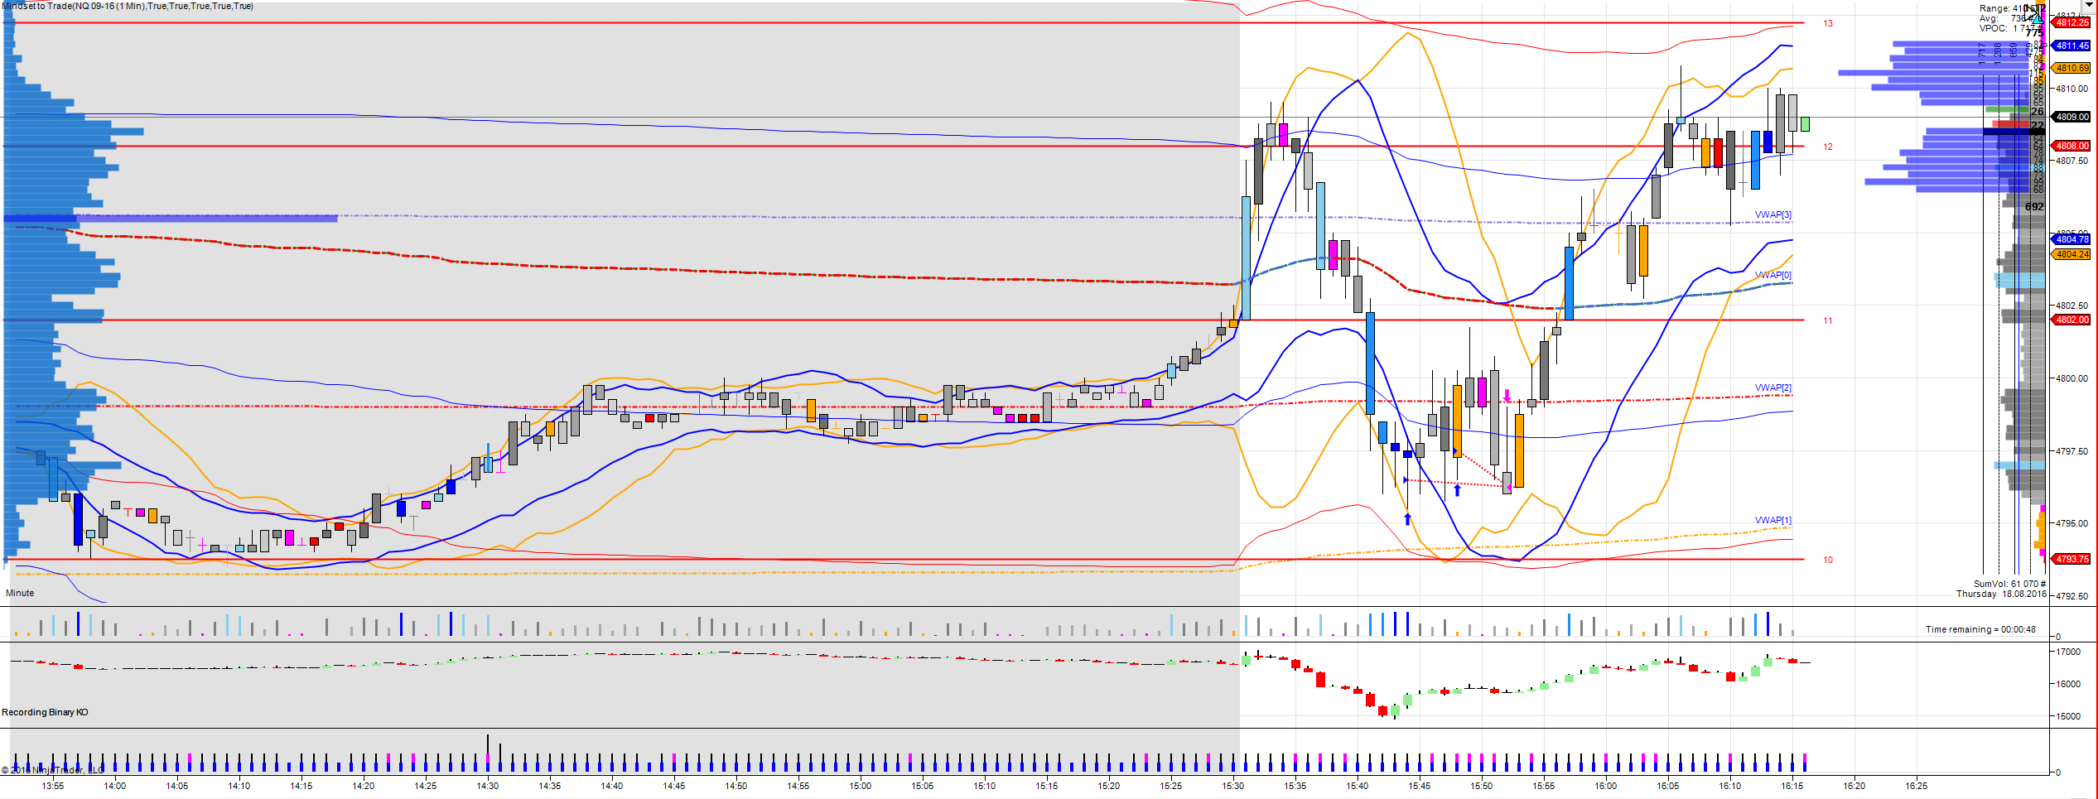This screenshot has width=2098, height=799.
Task: Click the 16000 indicator axis label
Action: point(2068,684)
